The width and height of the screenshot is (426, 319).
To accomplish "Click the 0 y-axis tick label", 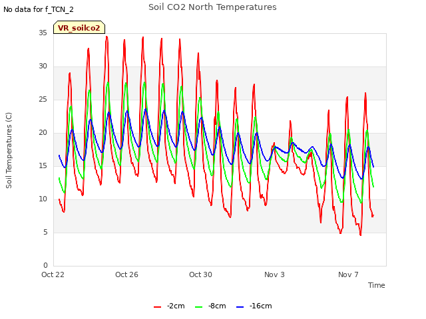I will 45,266.
